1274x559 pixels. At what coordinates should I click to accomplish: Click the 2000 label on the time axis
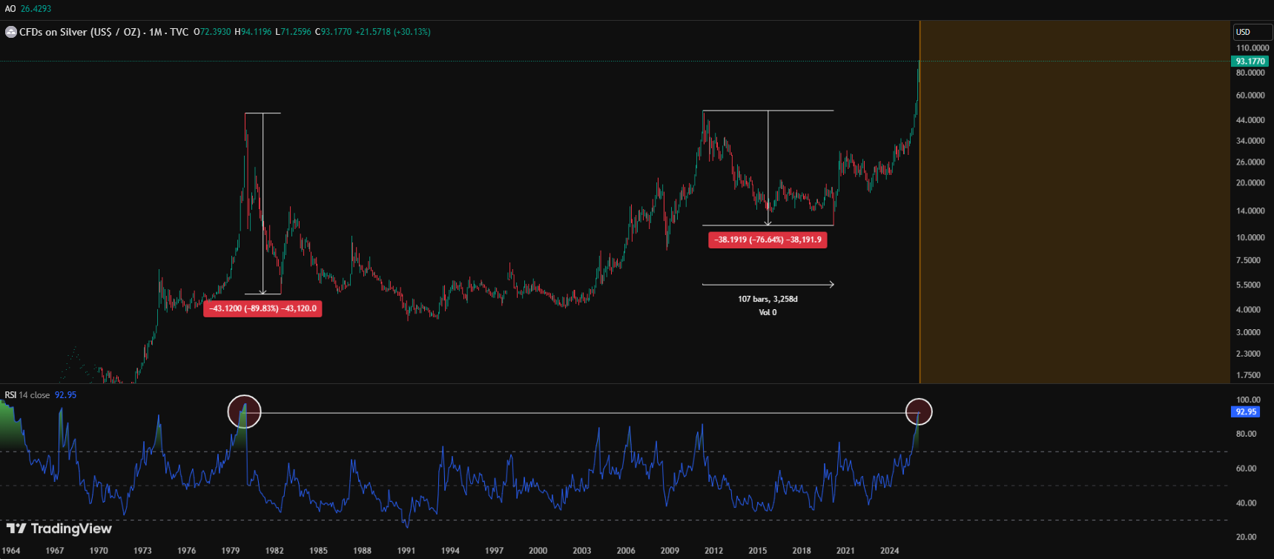pos(538,551)
